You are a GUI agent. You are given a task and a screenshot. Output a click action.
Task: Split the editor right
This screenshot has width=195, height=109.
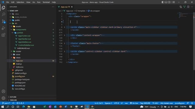188,7
